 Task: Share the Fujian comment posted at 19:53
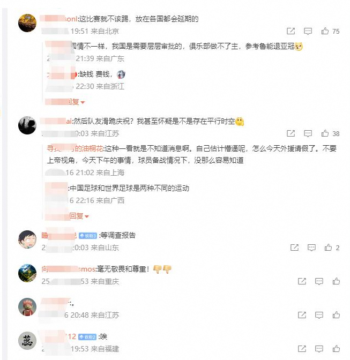point(302,349)
